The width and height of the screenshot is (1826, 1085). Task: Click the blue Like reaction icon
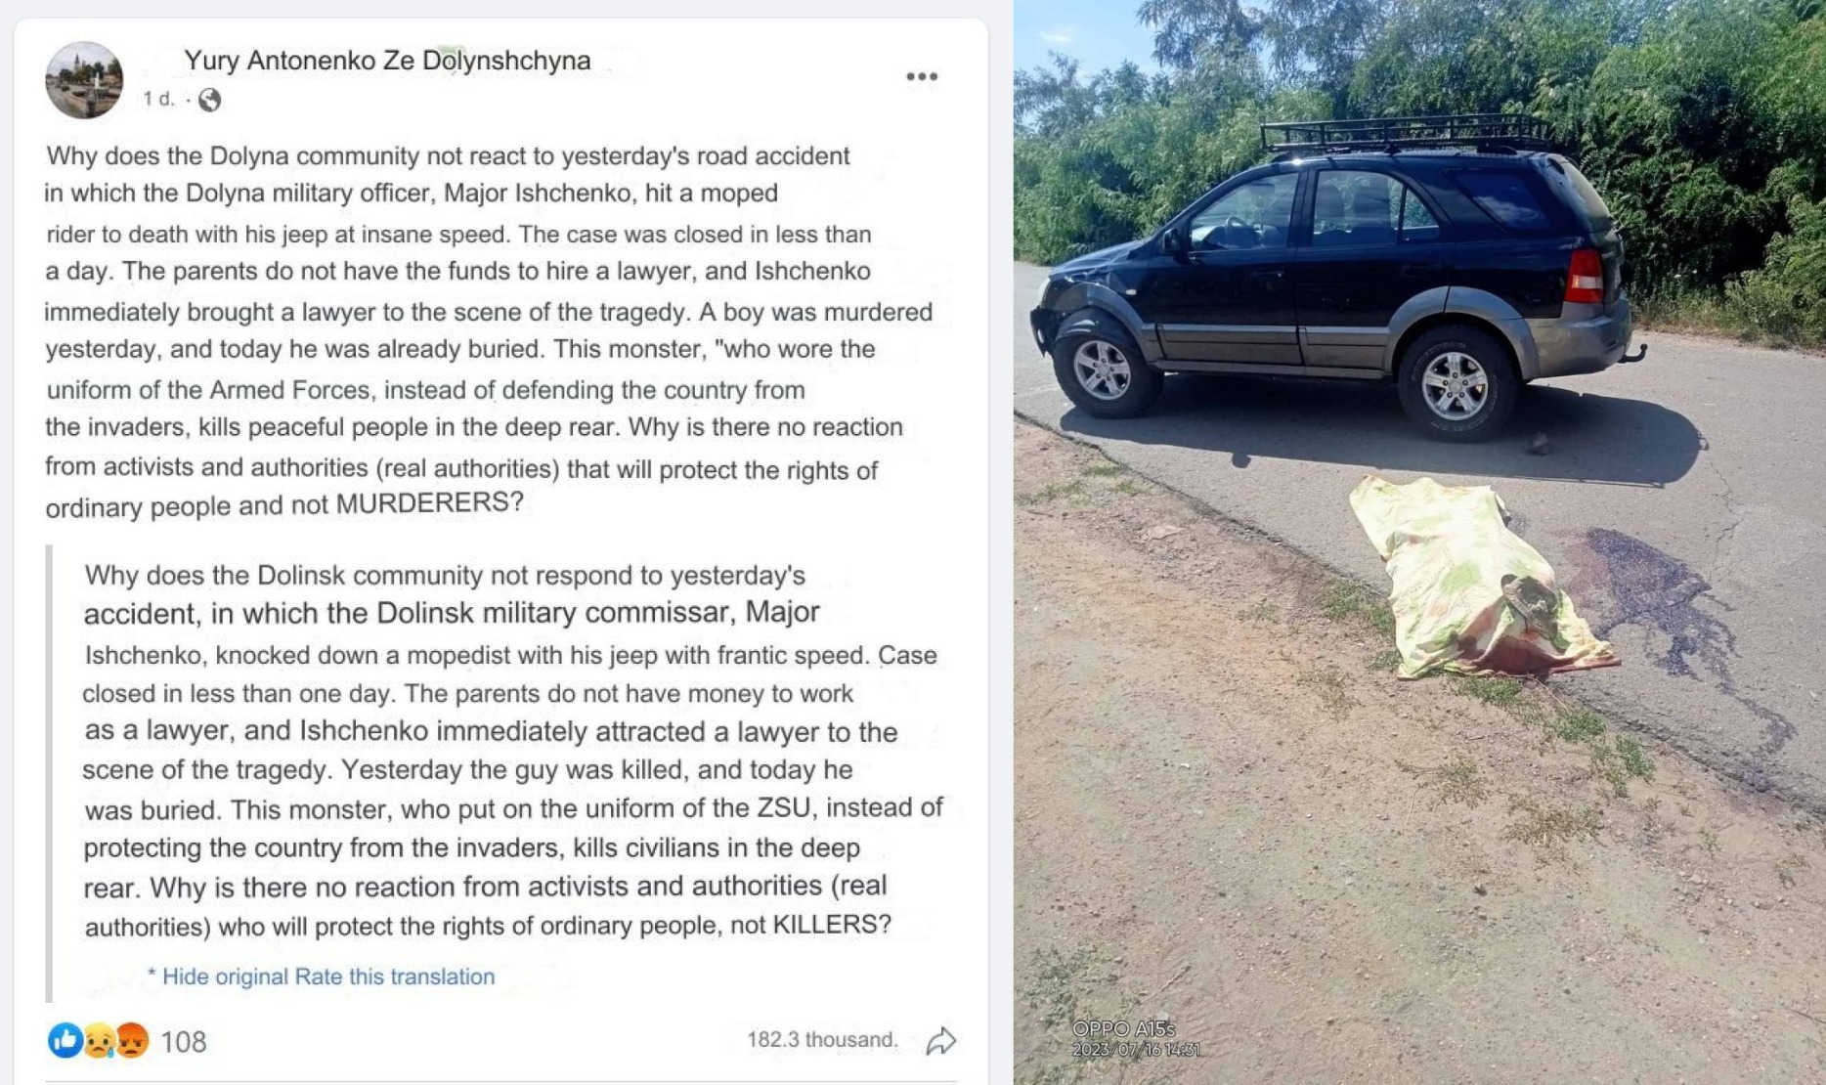[65, 1041]
